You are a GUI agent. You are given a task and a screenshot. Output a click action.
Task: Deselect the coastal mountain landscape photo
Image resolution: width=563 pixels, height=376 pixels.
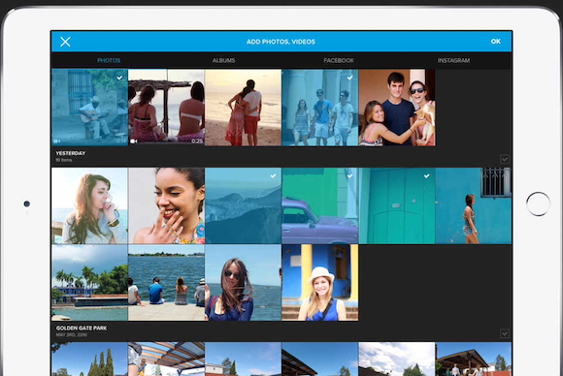coord(243,205)
